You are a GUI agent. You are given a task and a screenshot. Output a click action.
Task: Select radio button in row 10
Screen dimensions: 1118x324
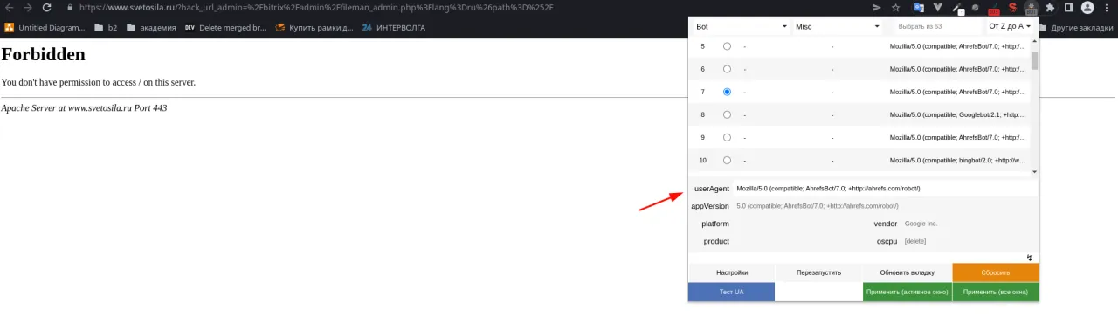pyautogui.click(x=727, y=160)
